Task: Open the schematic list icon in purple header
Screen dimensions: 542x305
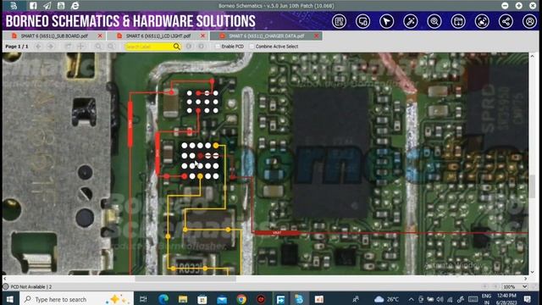Action: pyautogui.click(x=339, y=21)
